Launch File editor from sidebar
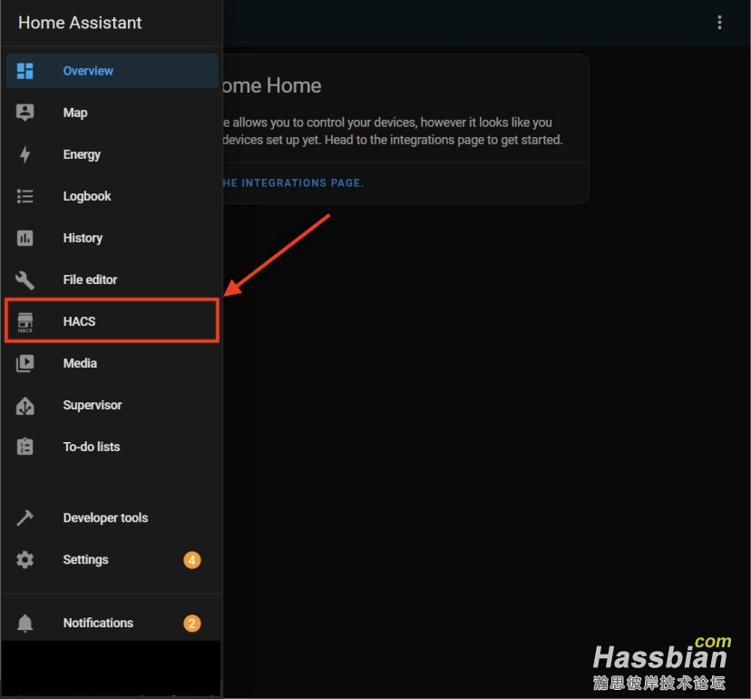Viewport: 751px width, 699px height. pos(112,280)
